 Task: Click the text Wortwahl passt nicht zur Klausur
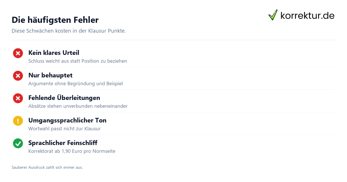click(x=64, y=129)
